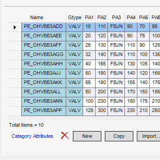Click PA5 value 150 in PE_OHVBB3ALL row
This screenshot has width=160, height=160.
(144, 92)
